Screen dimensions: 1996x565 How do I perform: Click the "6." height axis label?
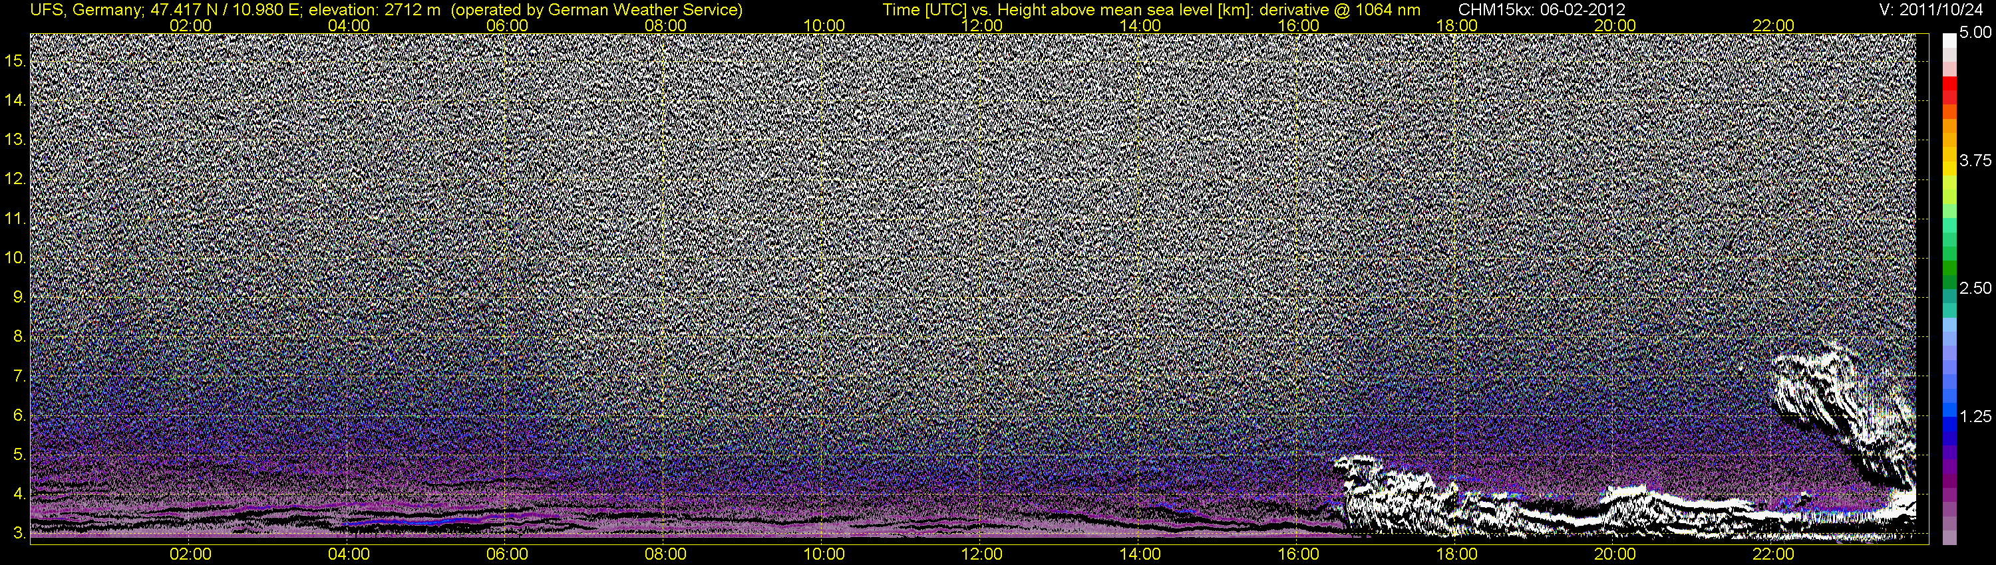click(x=19, y=415)
